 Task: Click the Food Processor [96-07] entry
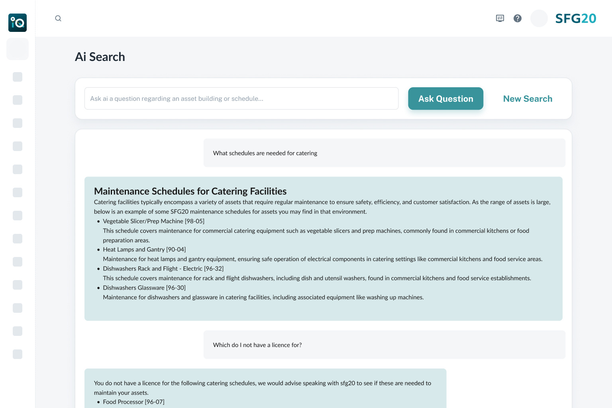coord(133,402)
